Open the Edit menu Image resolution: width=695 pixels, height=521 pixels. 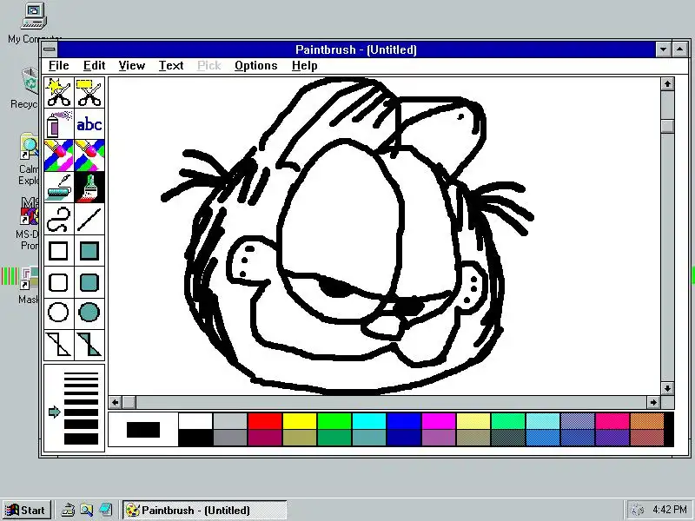click(94, 66)
